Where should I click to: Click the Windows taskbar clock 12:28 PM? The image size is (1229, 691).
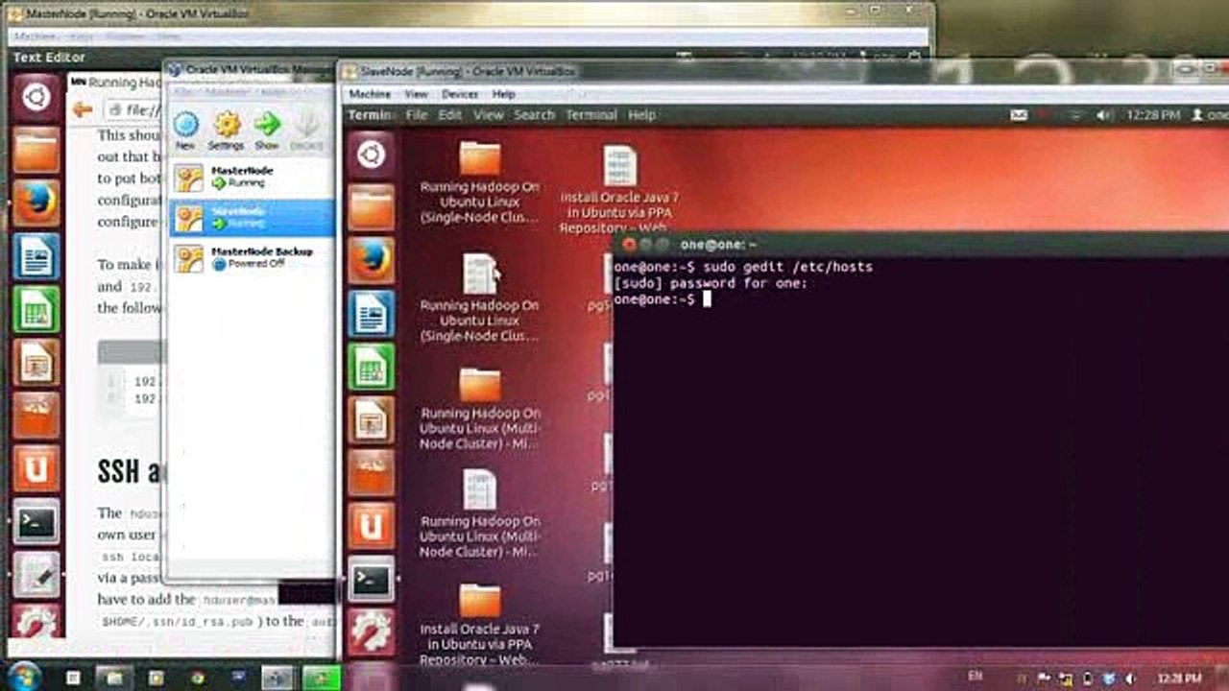[x=1178, y=678]
